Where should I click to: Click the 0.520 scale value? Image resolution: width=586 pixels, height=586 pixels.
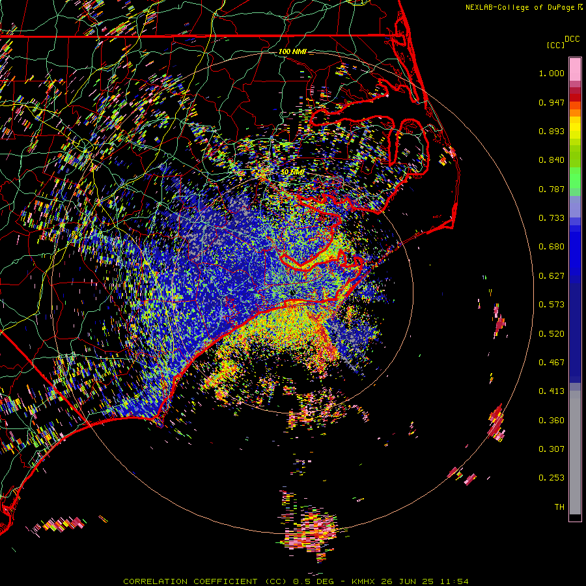pos(551,334)
